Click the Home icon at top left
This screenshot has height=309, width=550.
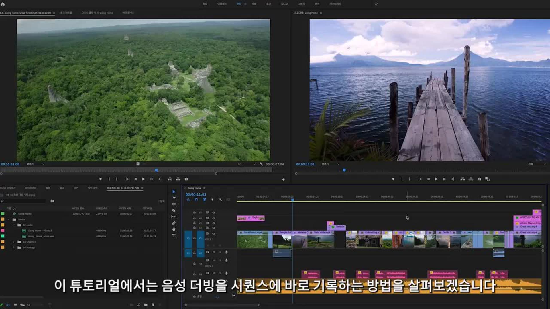3,4
